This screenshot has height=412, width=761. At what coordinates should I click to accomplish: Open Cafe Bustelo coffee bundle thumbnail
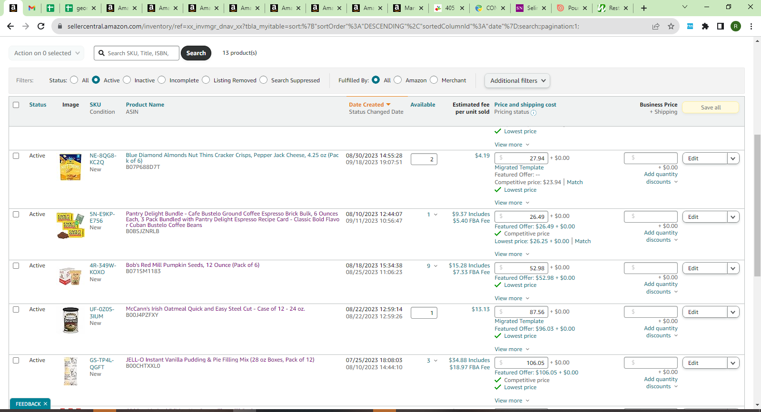(x=71, y=226)
